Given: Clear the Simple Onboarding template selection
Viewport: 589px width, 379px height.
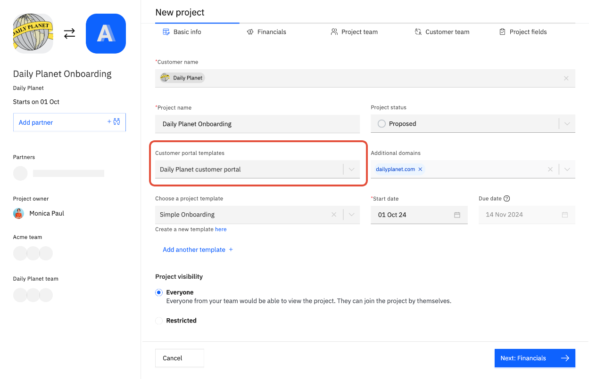Looking at the screenshot, I should (334, 215).
